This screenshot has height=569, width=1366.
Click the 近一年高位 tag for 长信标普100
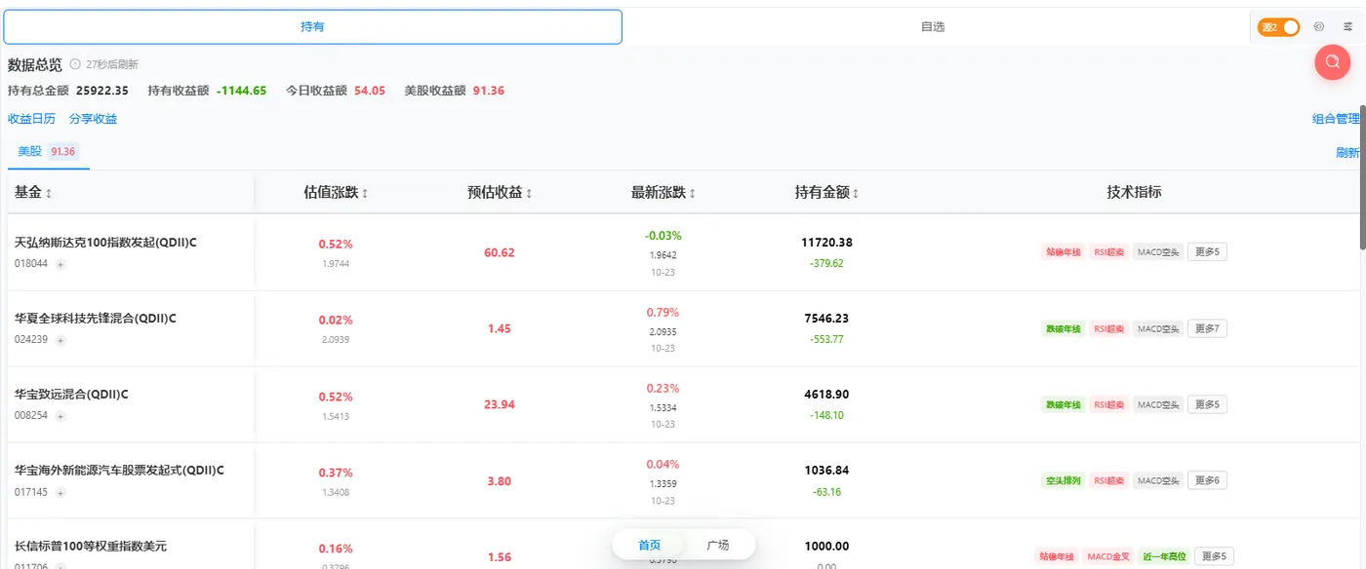1164,556
